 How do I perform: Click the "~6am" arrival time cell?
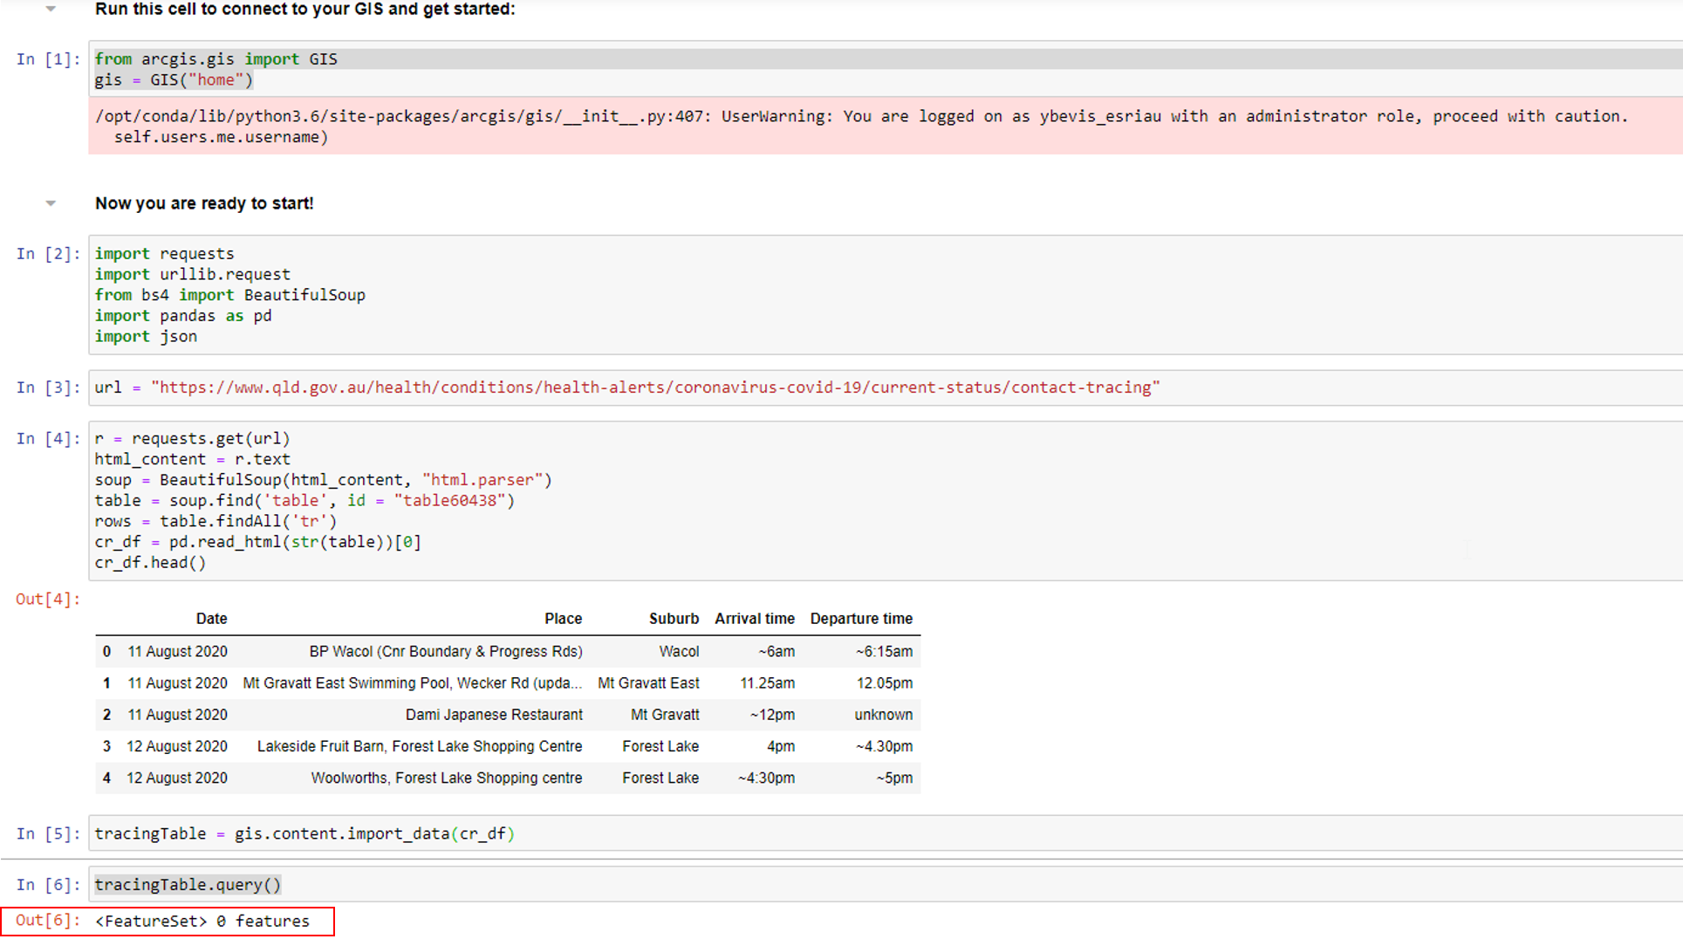tap(777, 652)
